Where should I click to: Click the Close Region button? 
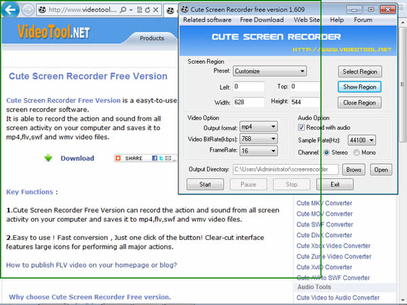pyautogui.click(x=360, y=103)
